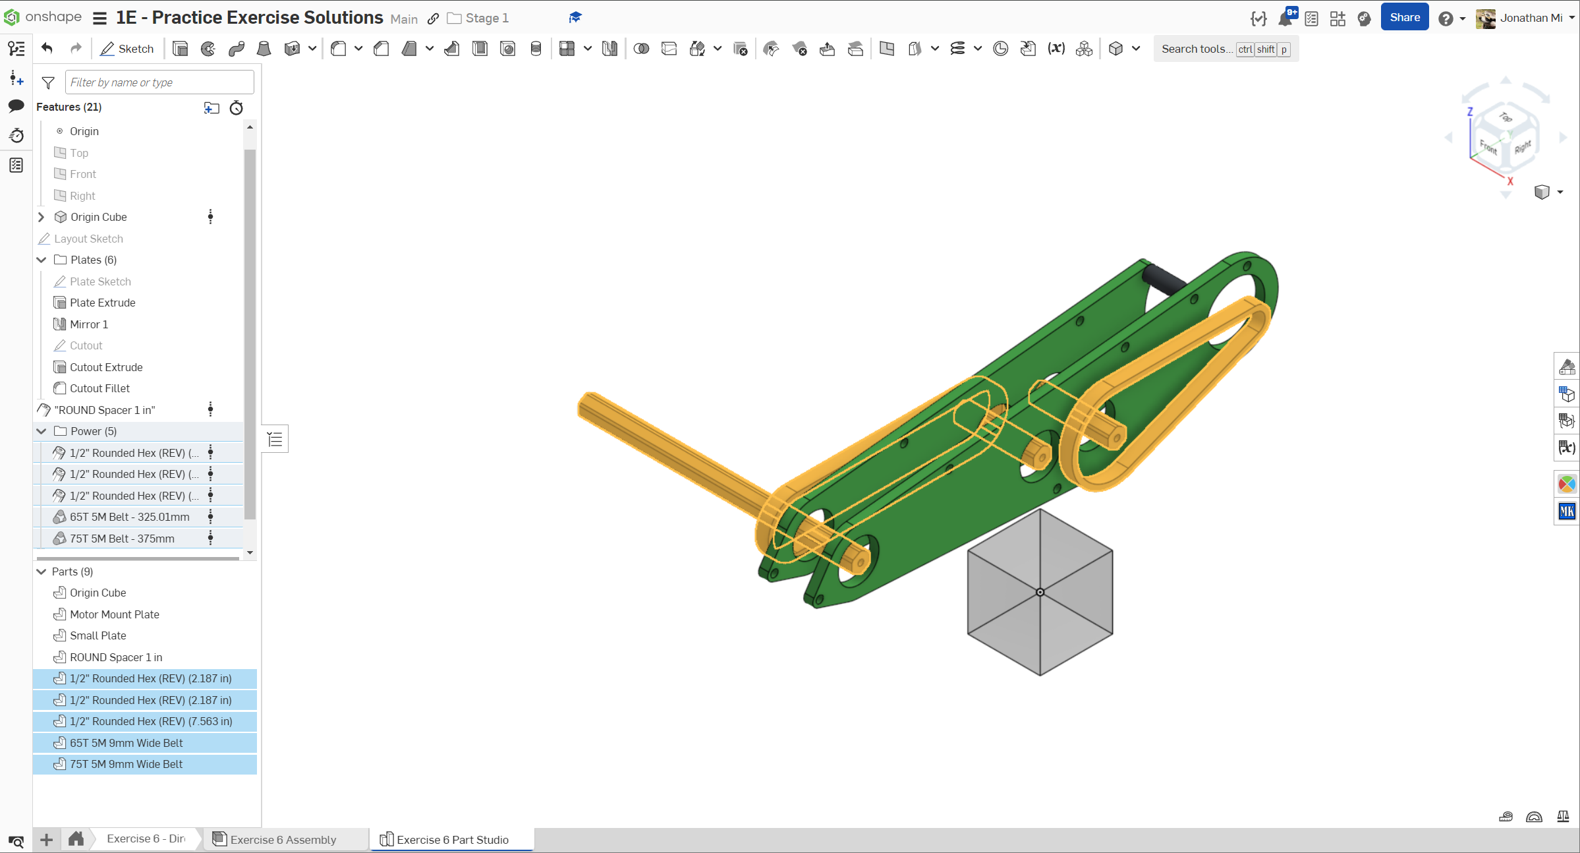Click the Mirror tool icon
The image size is (1580, 853).
coord(609,49)
